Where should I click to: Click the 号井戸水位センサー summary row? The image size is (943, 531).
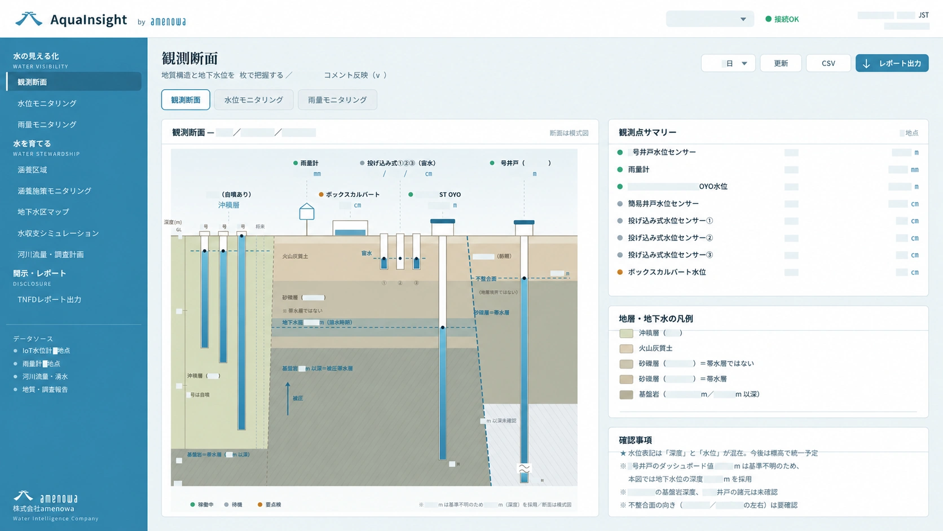pyautogui.click(x=768, y=152)
